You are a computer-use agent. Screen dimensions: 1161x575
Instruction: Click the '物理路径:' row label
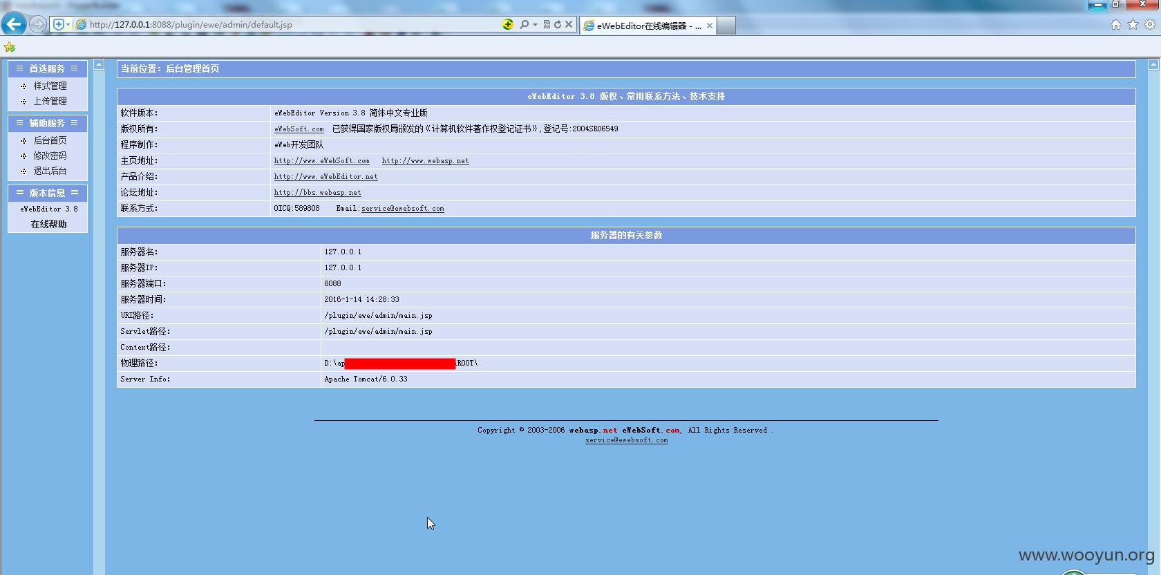pyautogui.click(x=139, y=364)
